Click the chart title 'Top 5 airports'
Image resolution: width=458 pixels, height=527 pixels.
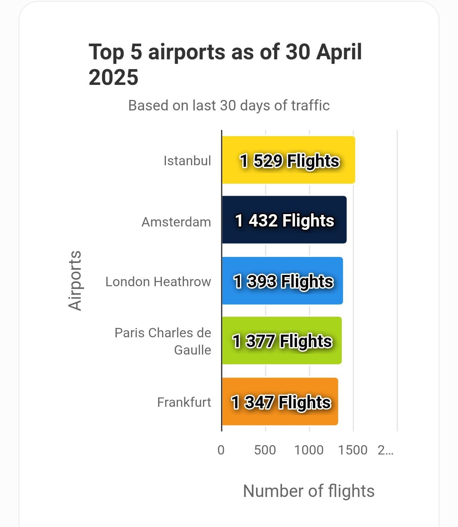coord(225,64)
